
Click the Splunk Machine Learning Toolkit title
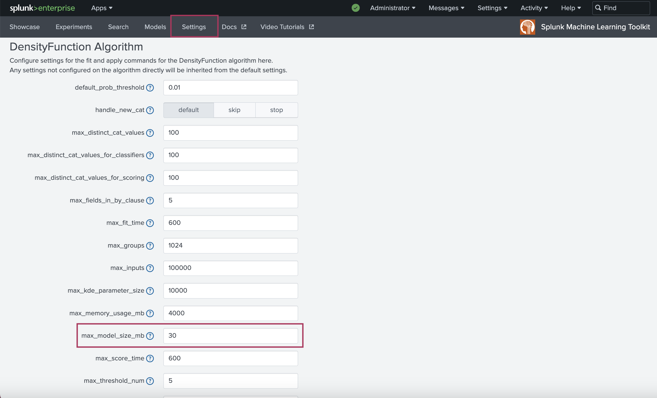595,27
